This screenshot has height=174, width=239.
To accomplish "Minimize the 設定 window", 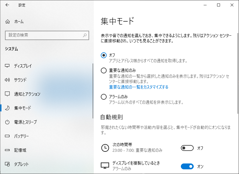I will pos(205,5).
